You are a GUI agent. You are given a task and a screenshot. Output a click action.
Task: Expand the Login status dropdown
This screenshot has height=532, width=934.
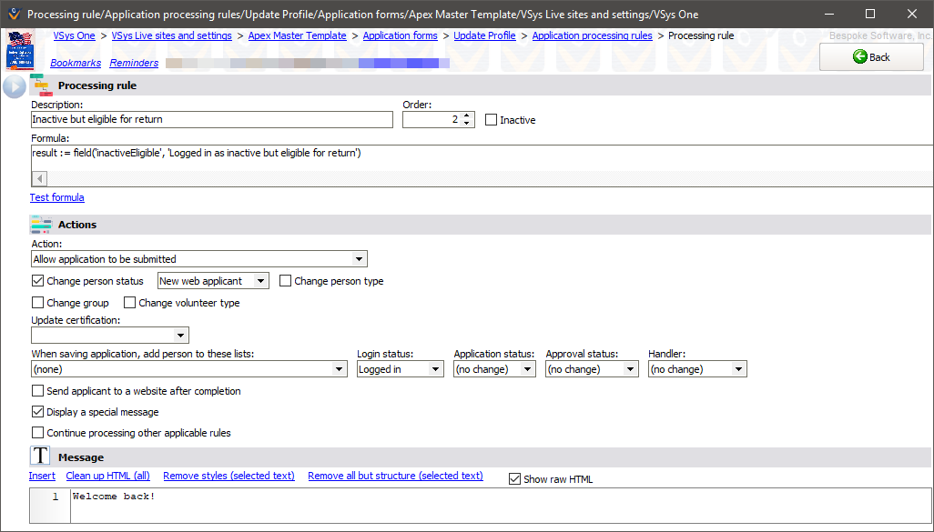[x=436, y=369]
